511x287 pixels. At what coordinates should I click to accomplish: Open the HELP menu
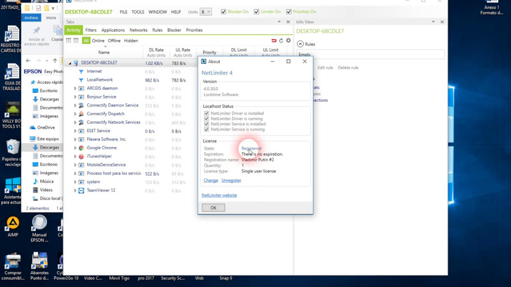(x=176, y=12)
